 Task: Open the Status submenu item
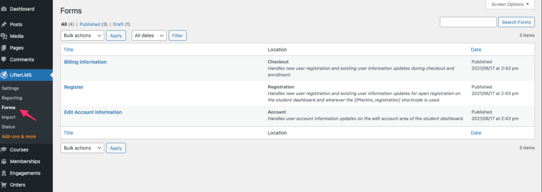8,127
